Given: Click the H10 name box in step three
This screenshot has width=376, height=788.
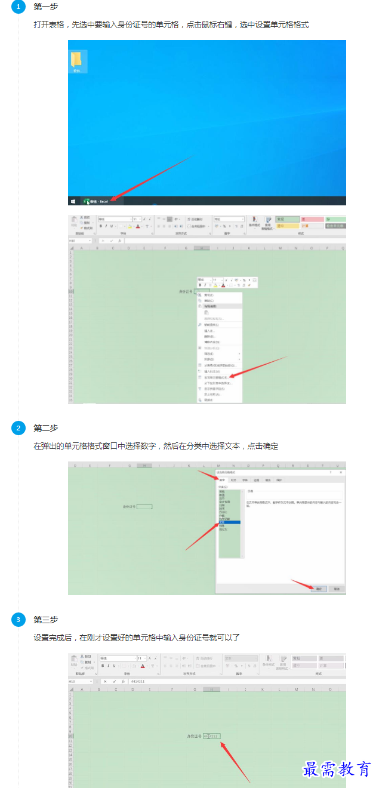Looking at the screenshot, I should [80, 681].
